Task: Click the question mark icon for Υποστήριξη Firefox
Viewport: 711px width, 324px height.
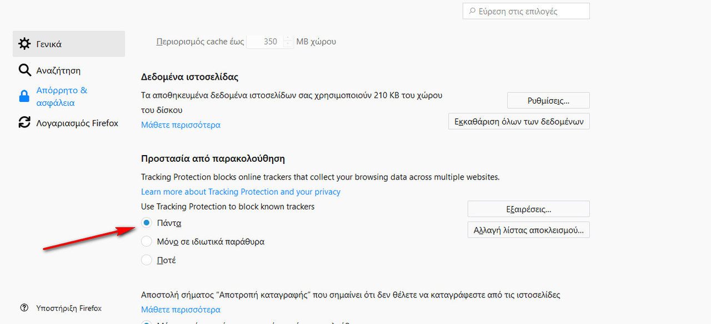Action: point(24,308)
